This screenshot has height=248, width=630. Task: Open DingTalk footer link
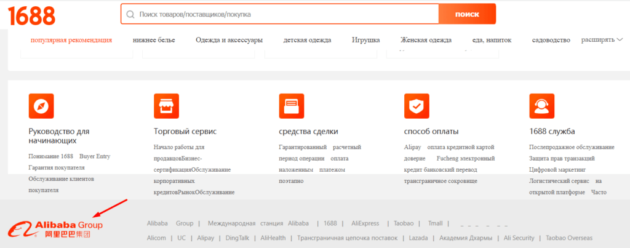pos(237,238)
